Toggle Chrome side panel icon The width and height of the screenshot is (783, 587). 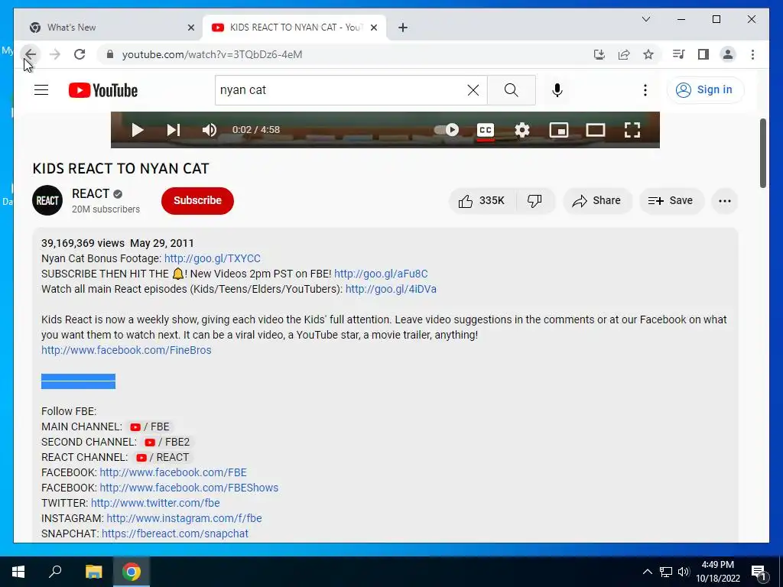(x=703, y=54)
